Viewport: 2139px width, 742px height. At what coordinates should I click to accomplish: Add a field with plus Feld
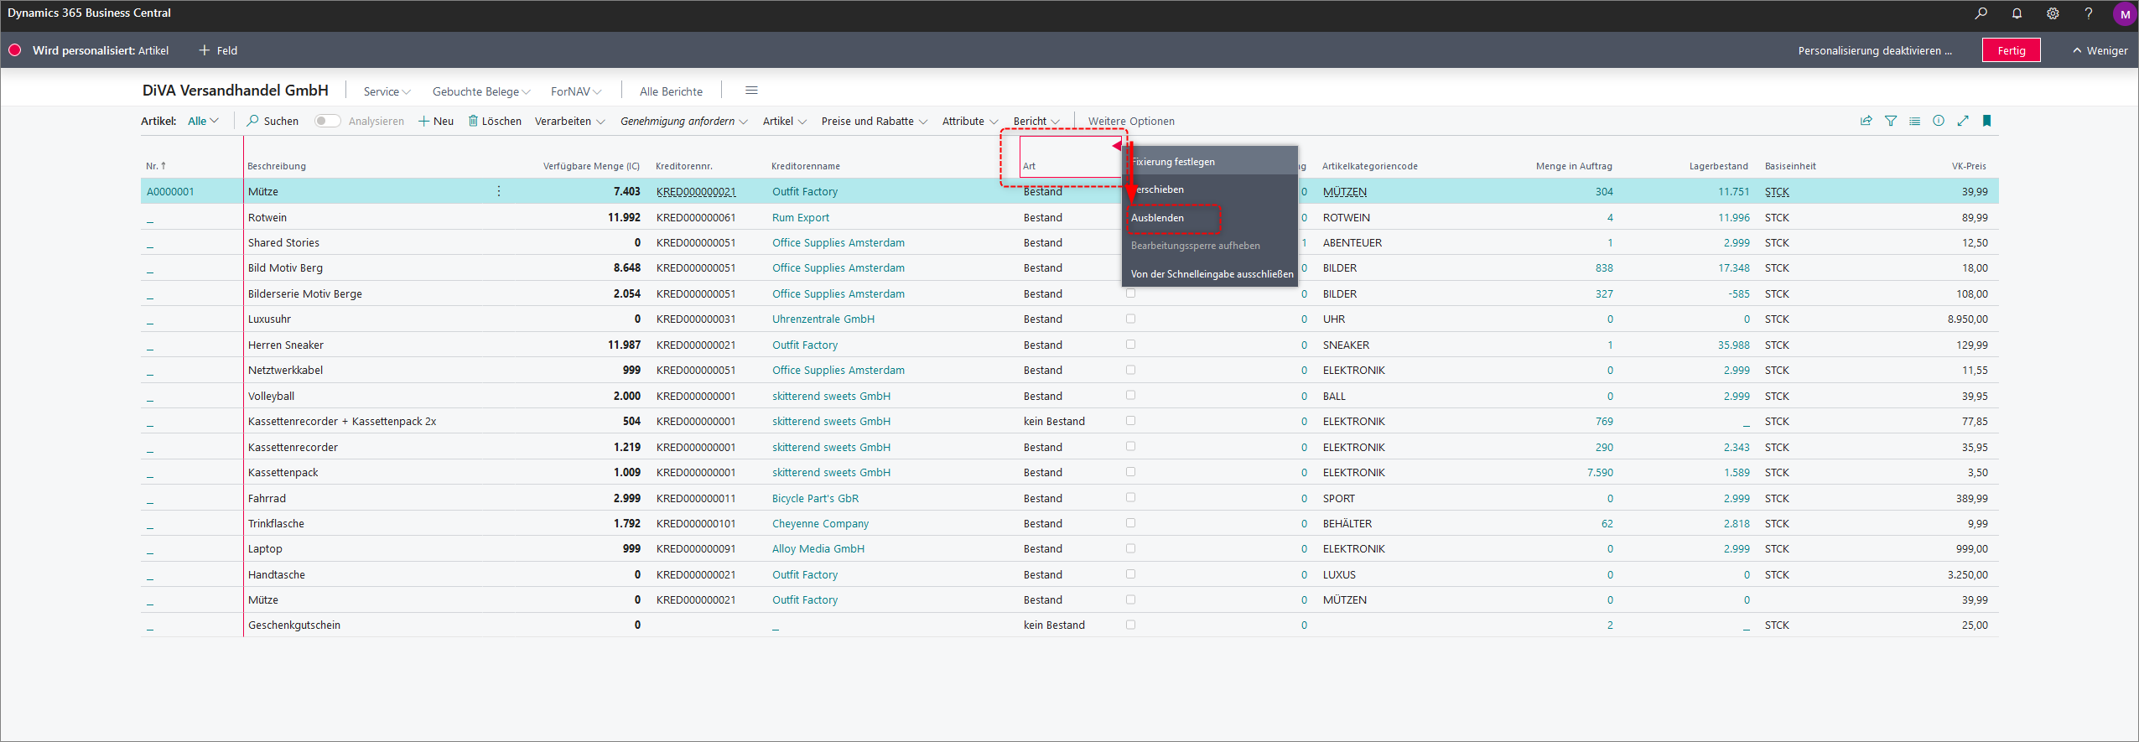pyautogui.click(x=218, y=50)
